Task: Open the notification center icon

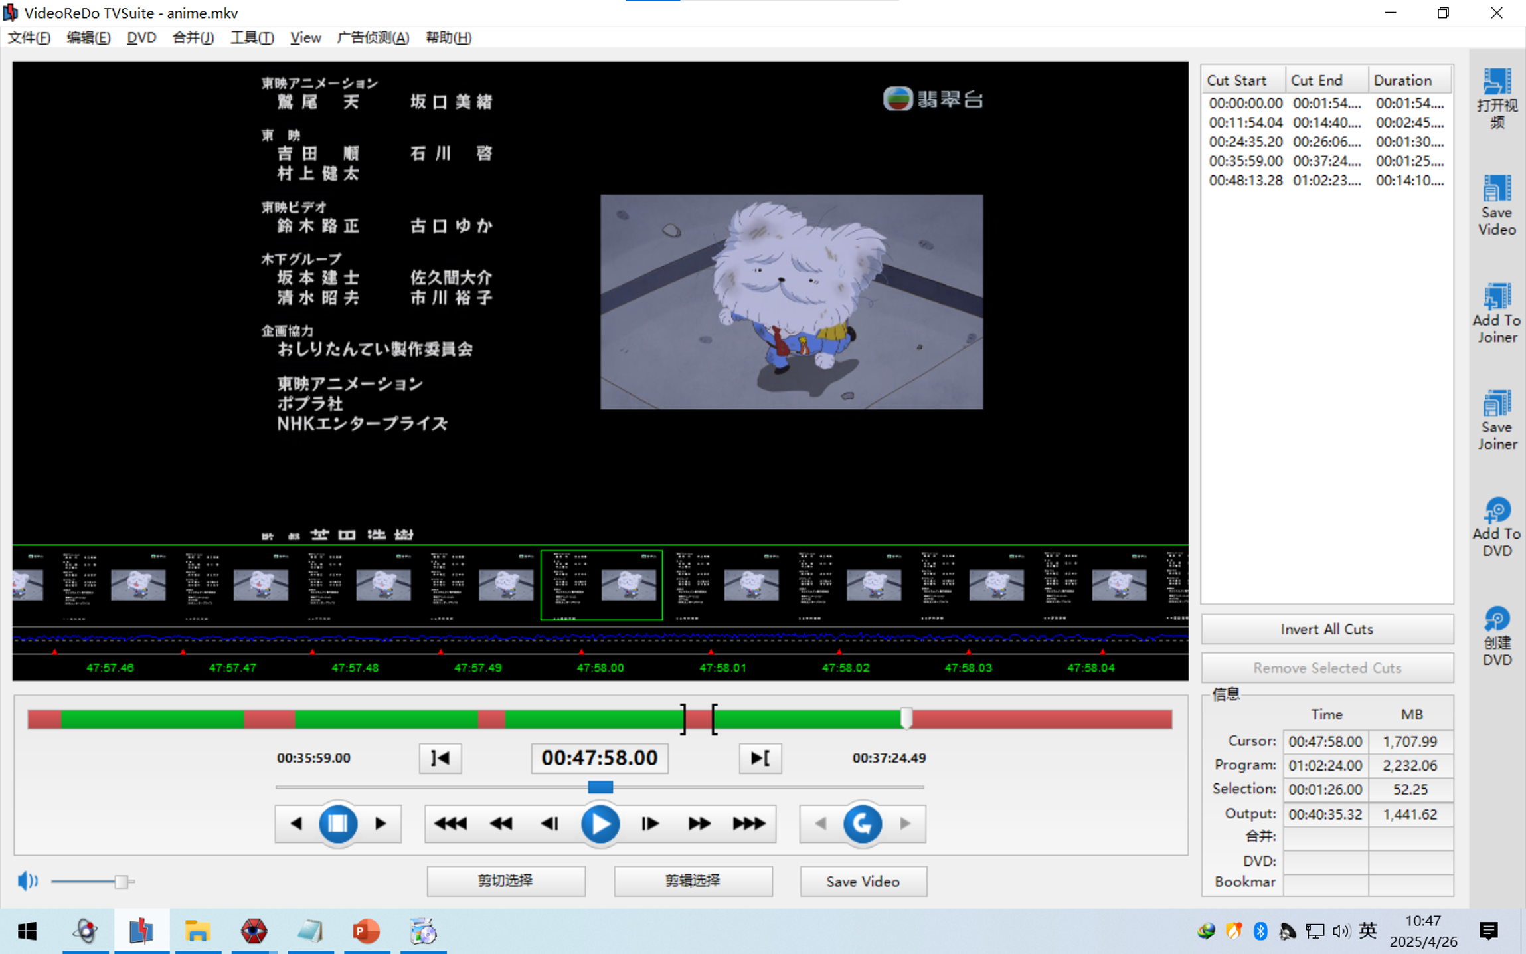Action: (x=1489, y=931)
